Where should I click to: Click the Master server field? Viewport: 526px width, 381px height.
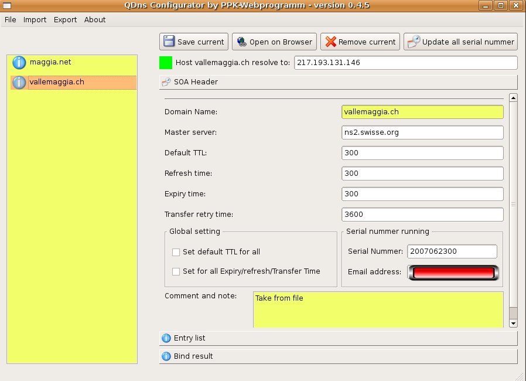tap(423, 132)
